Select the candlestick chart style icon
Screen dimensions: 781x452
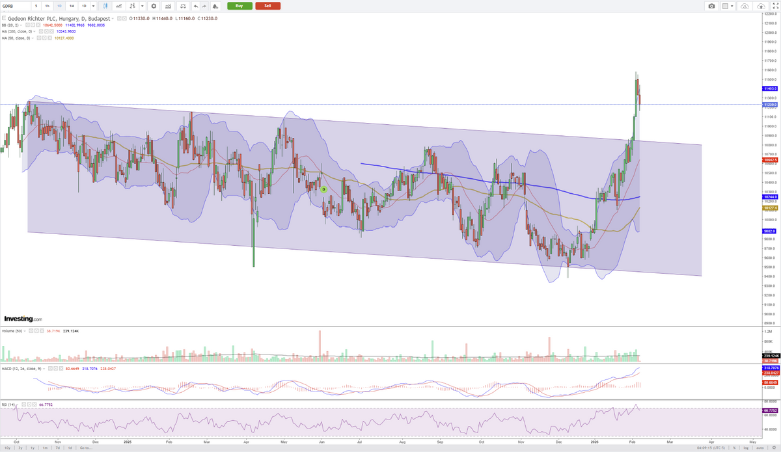coord(104,6)
